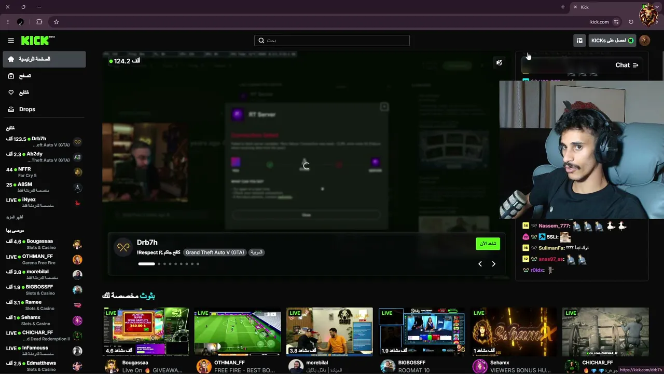Screen dimensions: 664x374
Task: Open a new browser tab
Action: [563, 7]
